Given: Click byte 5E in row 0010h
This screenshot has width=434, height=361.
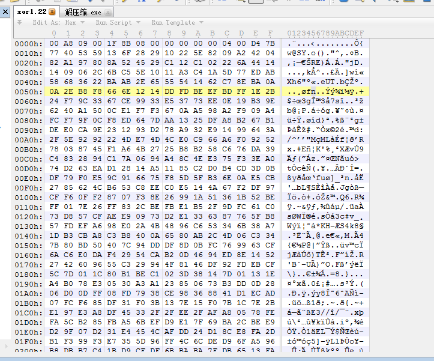Looking at the screenshot, I should coord(198,53).
